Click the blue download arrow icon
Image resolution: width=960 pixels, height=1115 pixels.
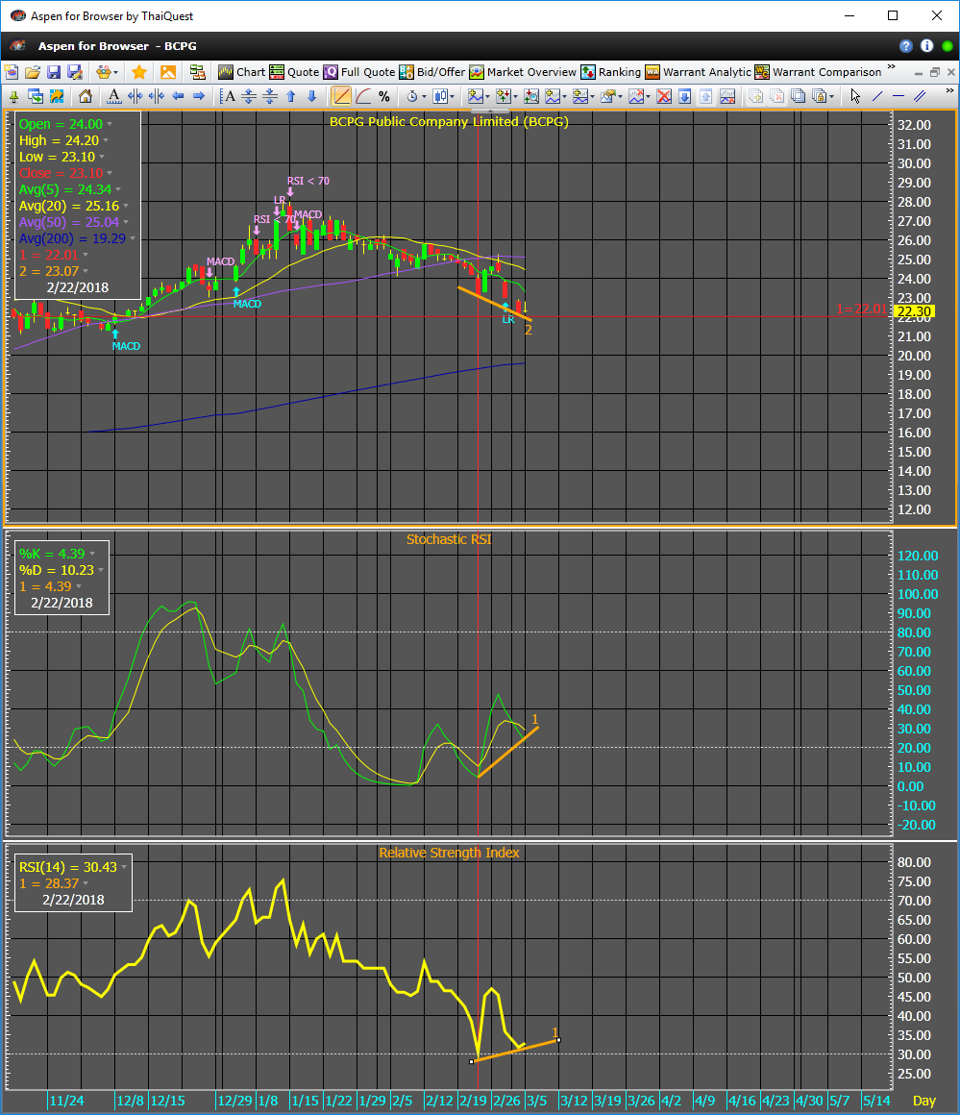coord(684,96)
